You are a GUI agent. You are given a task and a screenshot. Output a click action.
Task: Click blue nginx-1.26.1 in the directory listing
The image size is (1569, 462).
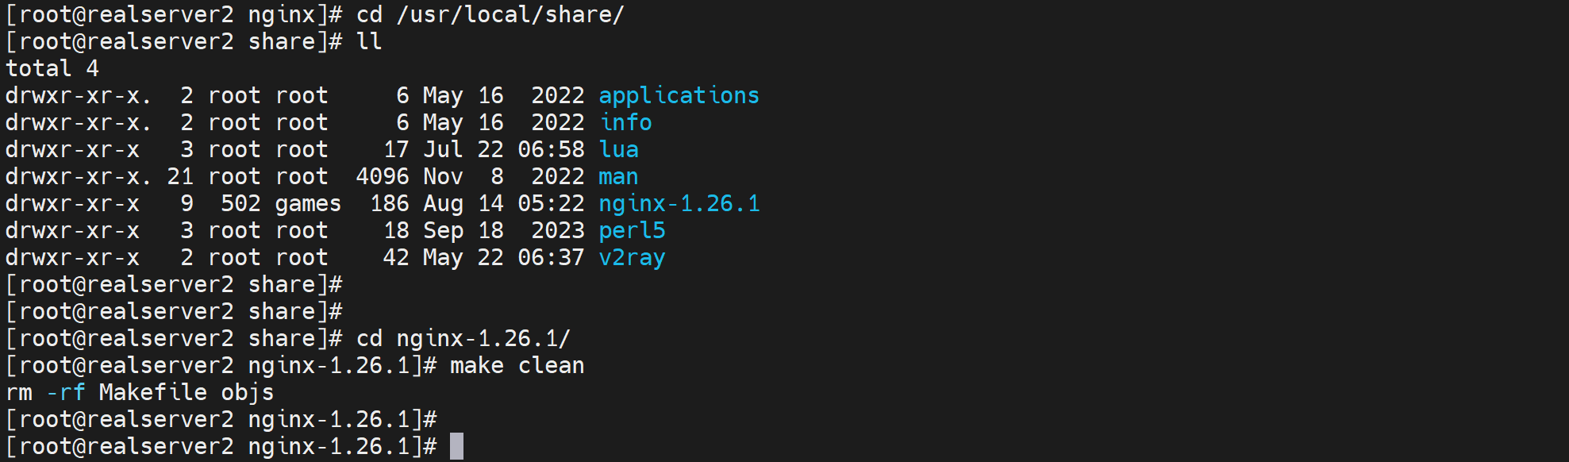(x=679, y=204)
